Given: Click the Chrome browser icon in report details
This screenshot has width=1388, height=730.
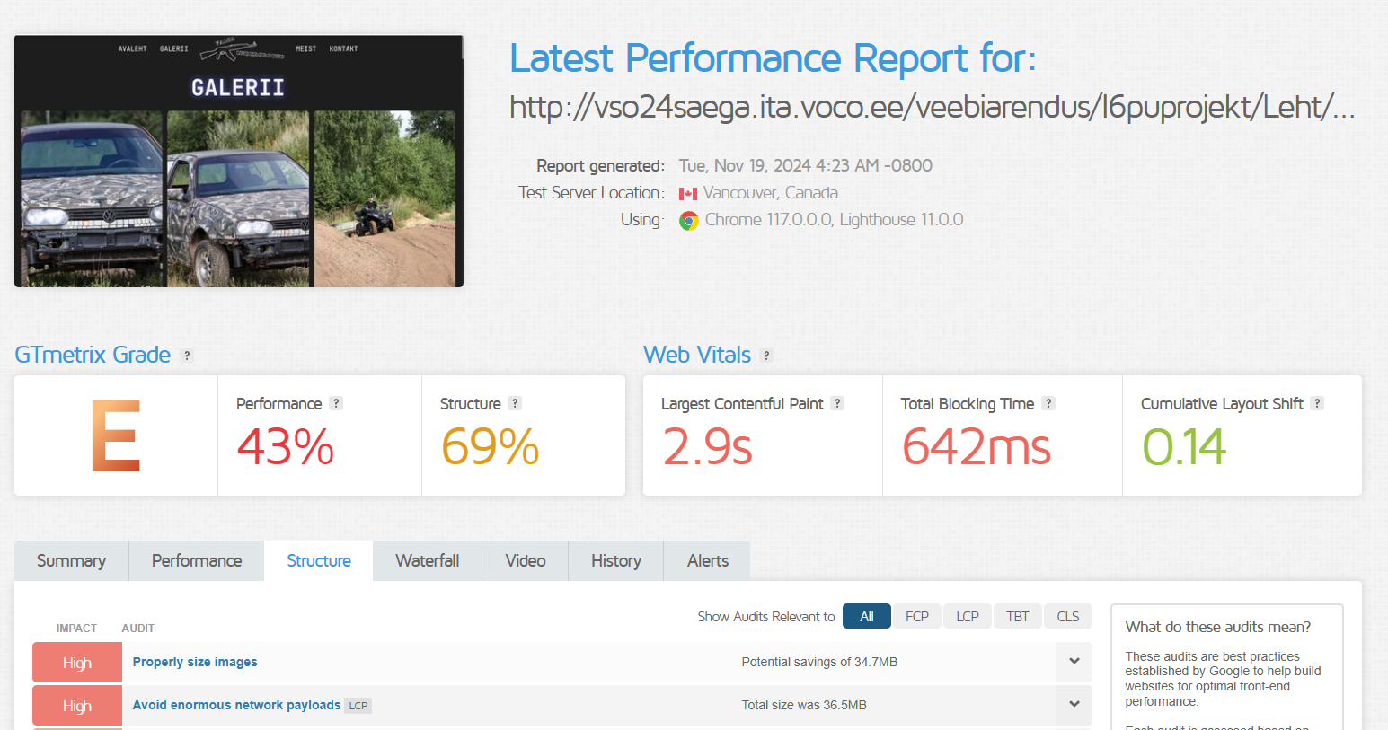Looking at the screenshot, I should pyautogui.click(x=689, y=221).
